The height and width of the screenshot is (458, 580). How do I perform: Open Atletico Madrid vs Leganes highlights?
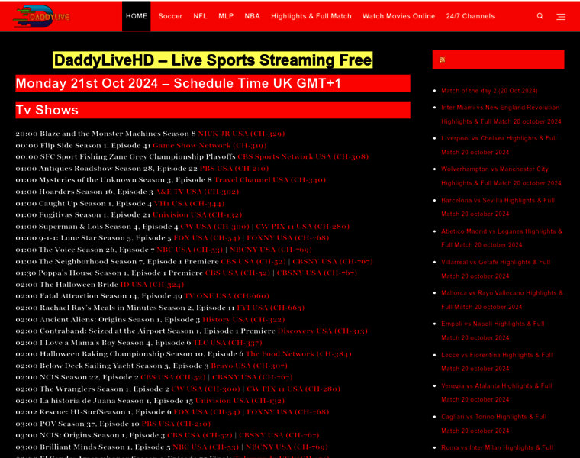(x=501, y=238)
